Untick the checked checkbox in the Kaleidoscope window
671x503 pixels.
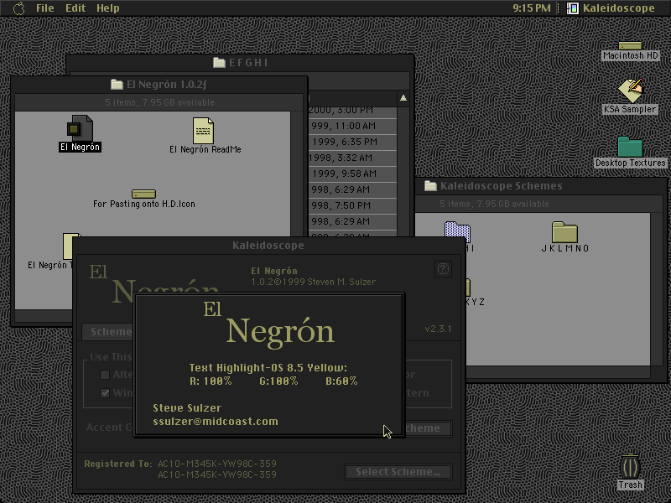pos(105,392)
